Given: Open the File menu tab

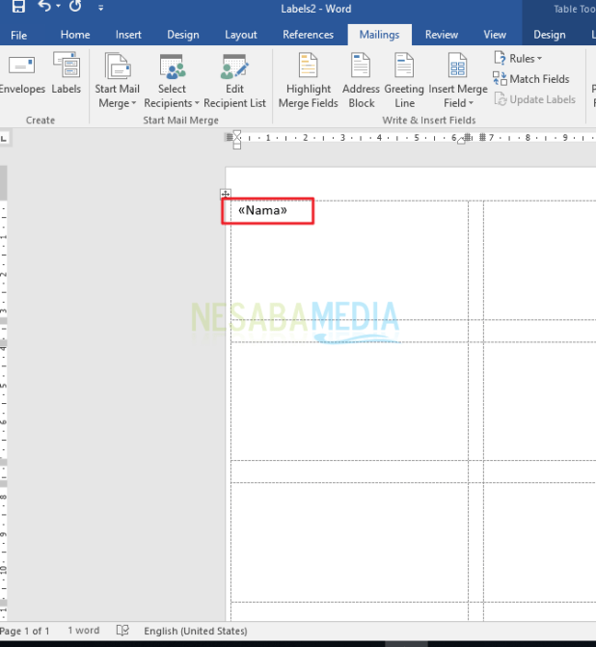Looking at the screenshot, I should [x=18, y=35].
